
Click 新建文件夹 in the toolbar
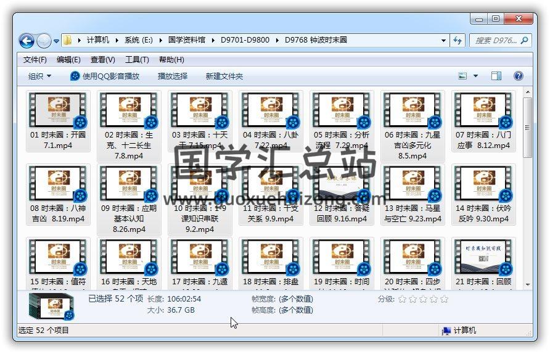click(x=224, y=76)
